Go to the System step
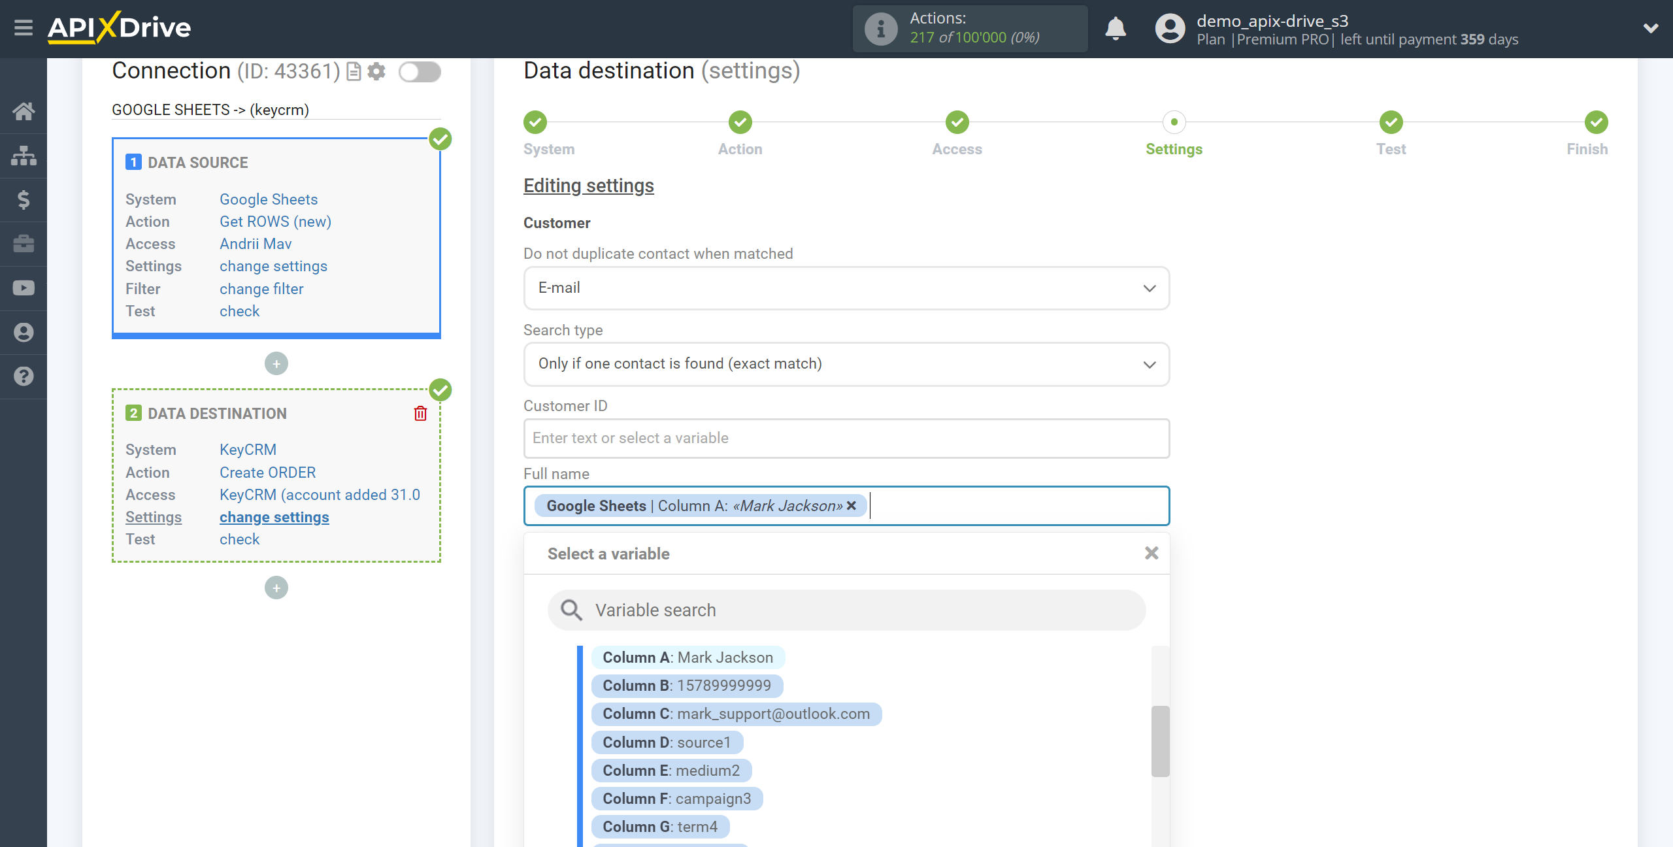Screen dimensions: 1673x847 [535, 122]
